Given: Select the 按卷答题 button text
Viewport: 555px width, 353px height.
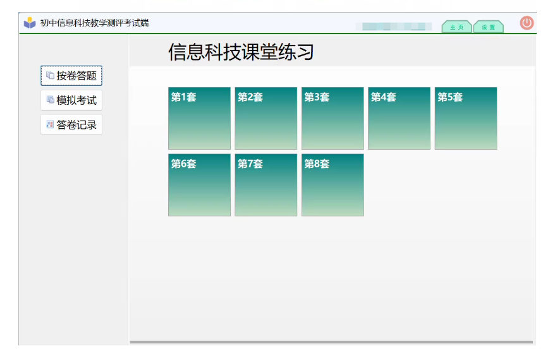Looking at the screenshot, I should (x=76, y=76).
